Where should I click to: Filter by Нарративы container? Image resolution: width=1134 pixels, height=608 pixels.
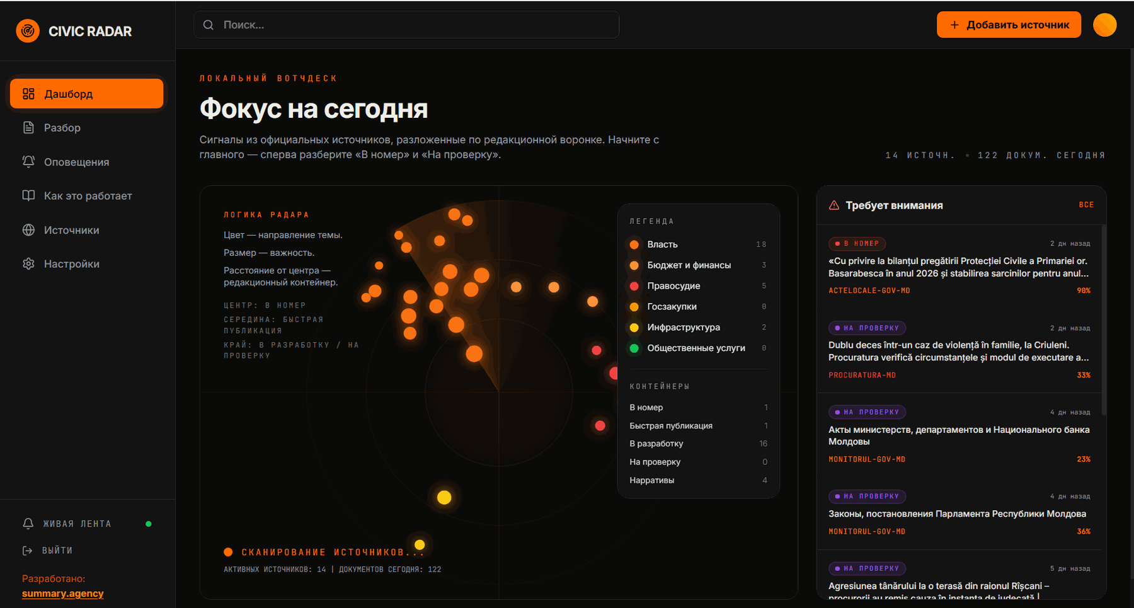tap(698, 480)
